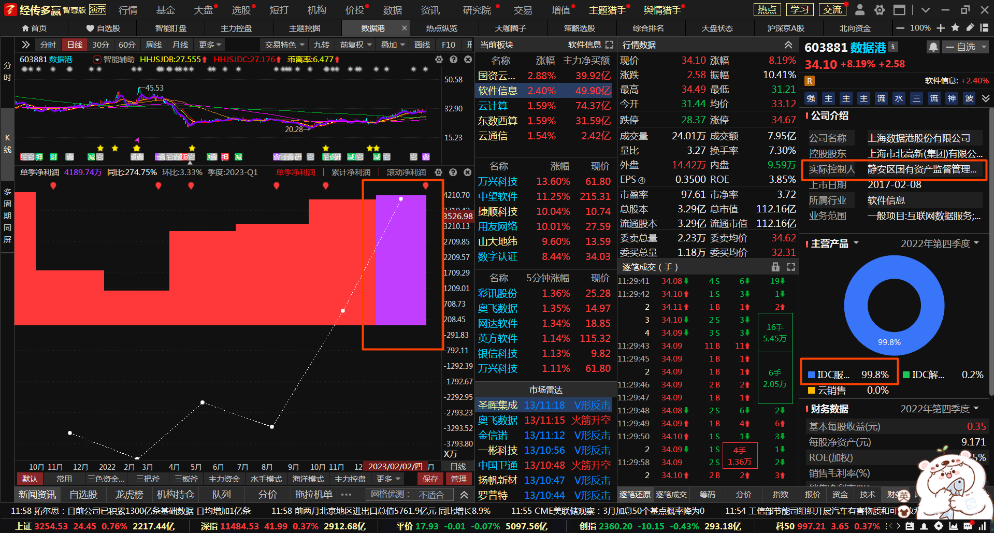This screenshot has width=994, height=533.
Task: Click the edit pencil icon
Action: click(x=970, y=28)
